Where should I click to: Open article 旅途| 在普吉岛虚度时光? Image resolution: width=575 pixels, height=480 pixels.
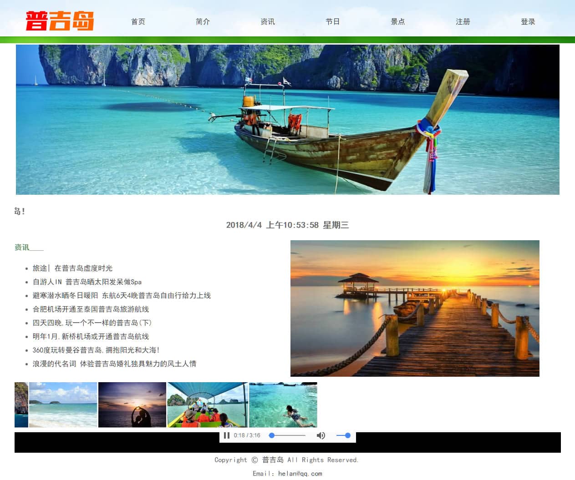point(72,268)
